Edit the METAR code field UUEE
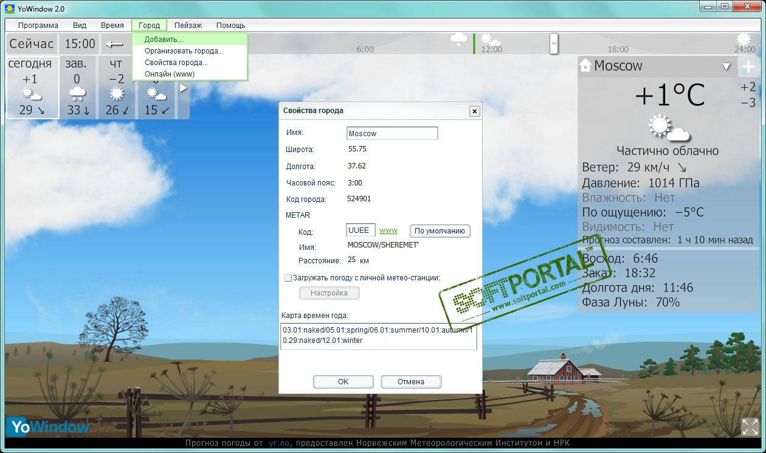The height and width of the screenshot is (453, 766). click(361, 230)
